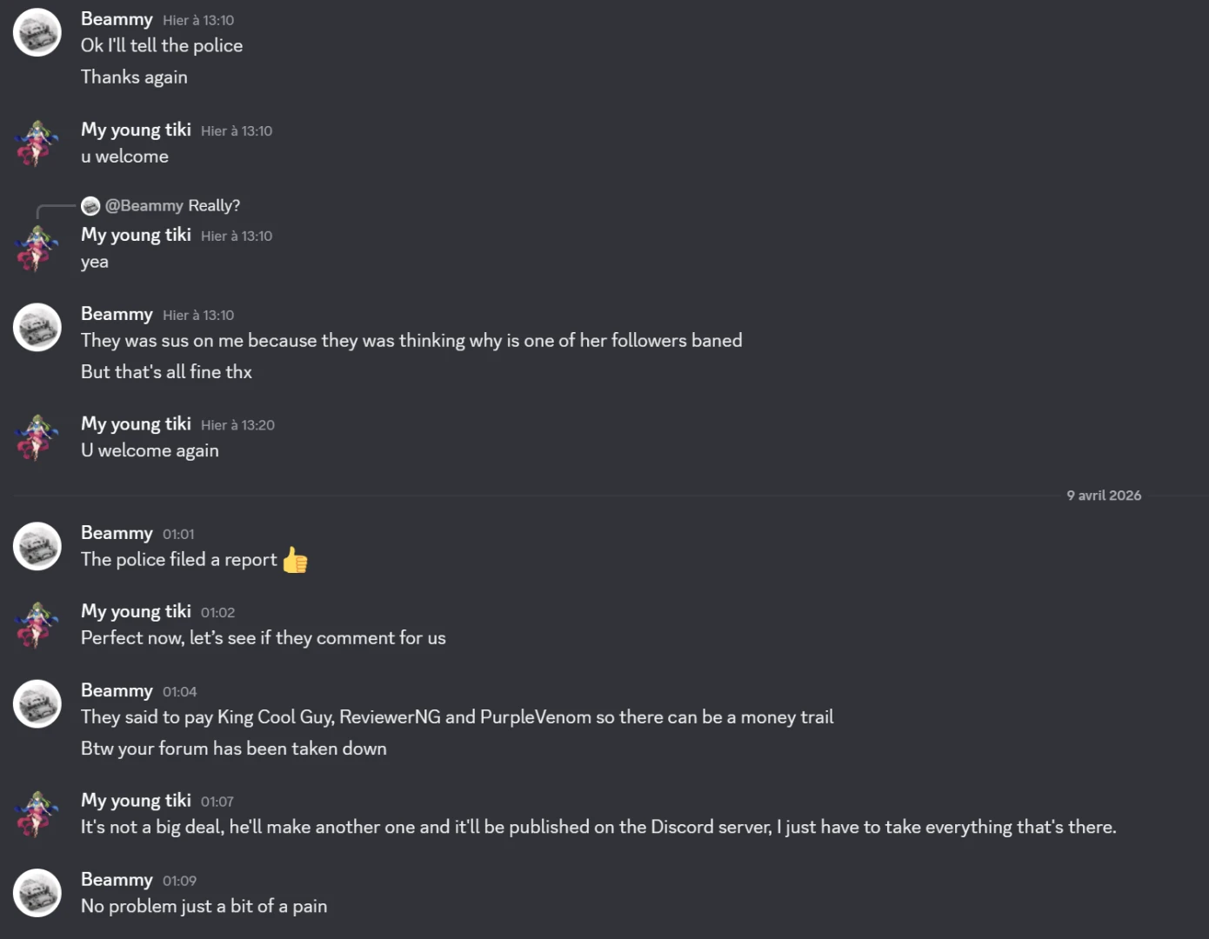Click My young tiki avatar at the 01:07 message
Viewport: 1209px width, 939px height.
click(37, 814)
